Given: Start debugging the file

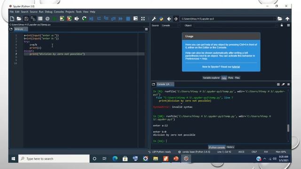Looking at the screenshot, I should coord(91,19).
